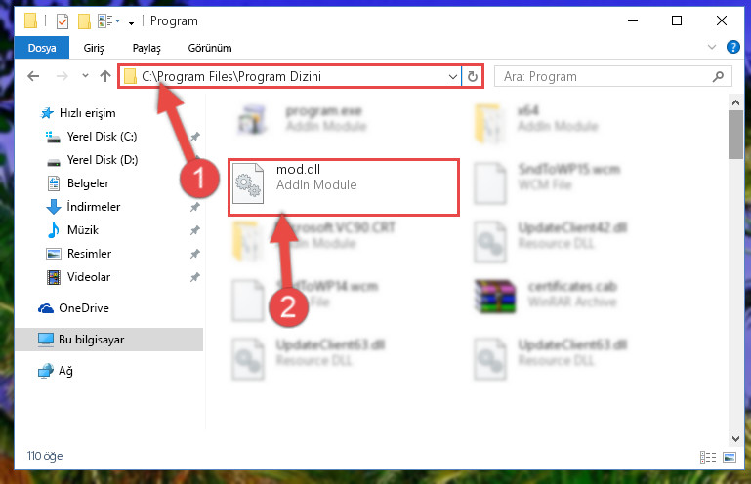Go back with the left arrow button
Viewport: 751px width, 484px height.
33,76
